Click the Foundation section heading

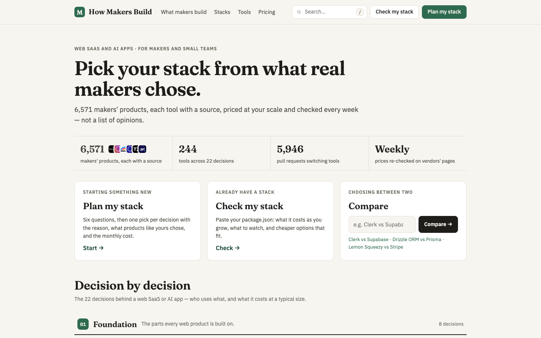coord(115,324)
